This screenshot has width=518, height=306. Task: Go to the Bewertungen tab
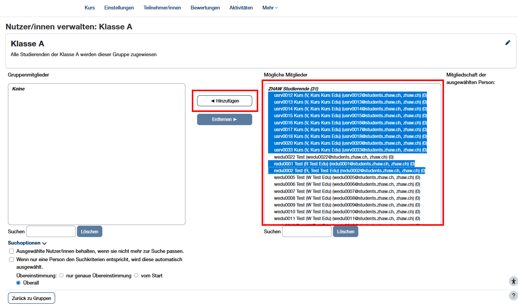click(205, 8)
